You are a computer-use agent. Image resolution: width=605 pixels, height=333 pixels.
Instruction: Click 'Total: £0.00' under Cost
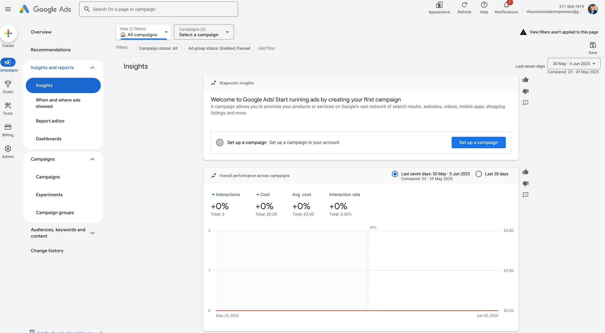(x=266, y=214)
